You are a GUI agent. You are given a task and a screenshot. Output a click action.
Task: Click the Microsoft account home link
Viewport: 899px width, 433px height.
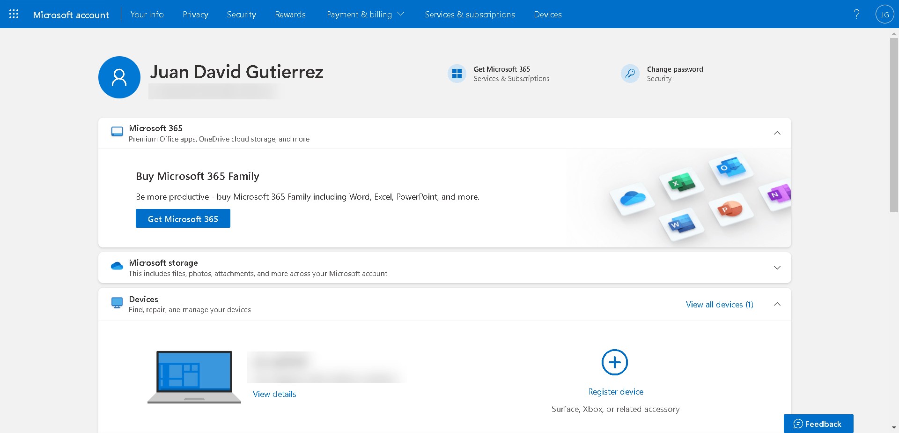click(71, 15)
